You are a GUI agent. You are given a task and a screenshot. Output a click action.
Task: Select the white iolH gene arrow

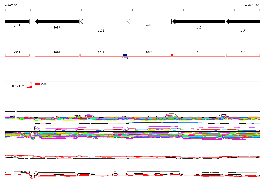(x=149, y=22)
